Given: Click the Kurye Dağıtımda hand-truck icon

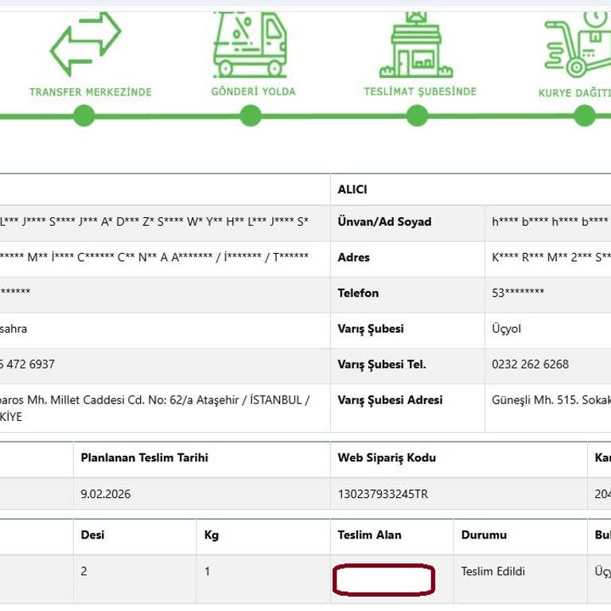Looking at the screenshot, I should pos(578,44).
